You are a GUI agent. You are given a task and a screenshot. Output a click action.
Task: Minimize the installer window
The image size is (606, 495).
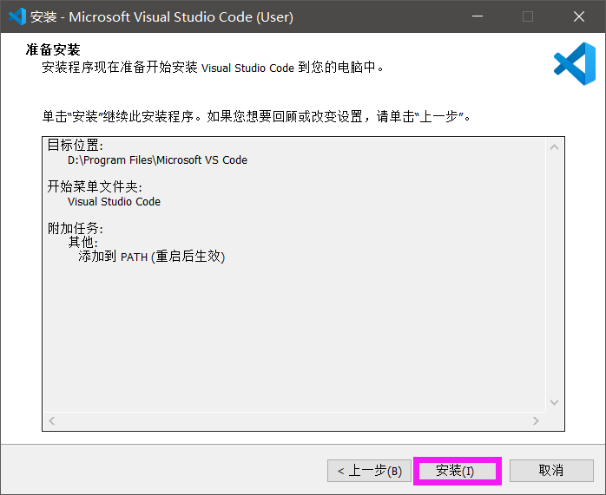[478, 16]
